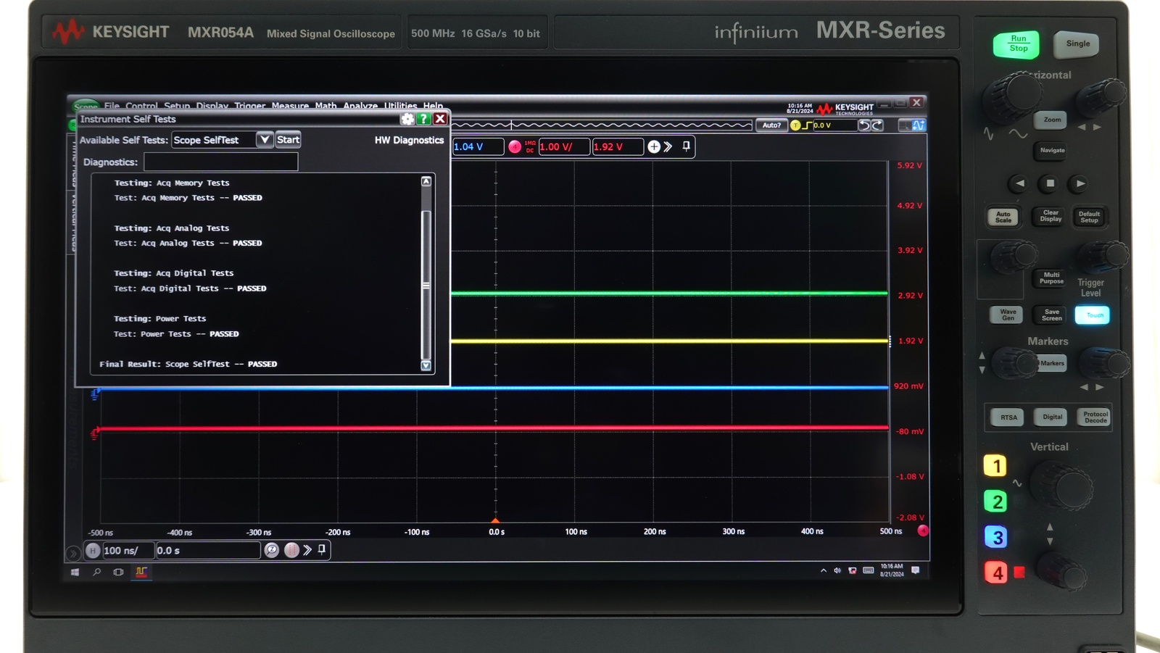Select the yellow trigger source T icon

point(795,125)
